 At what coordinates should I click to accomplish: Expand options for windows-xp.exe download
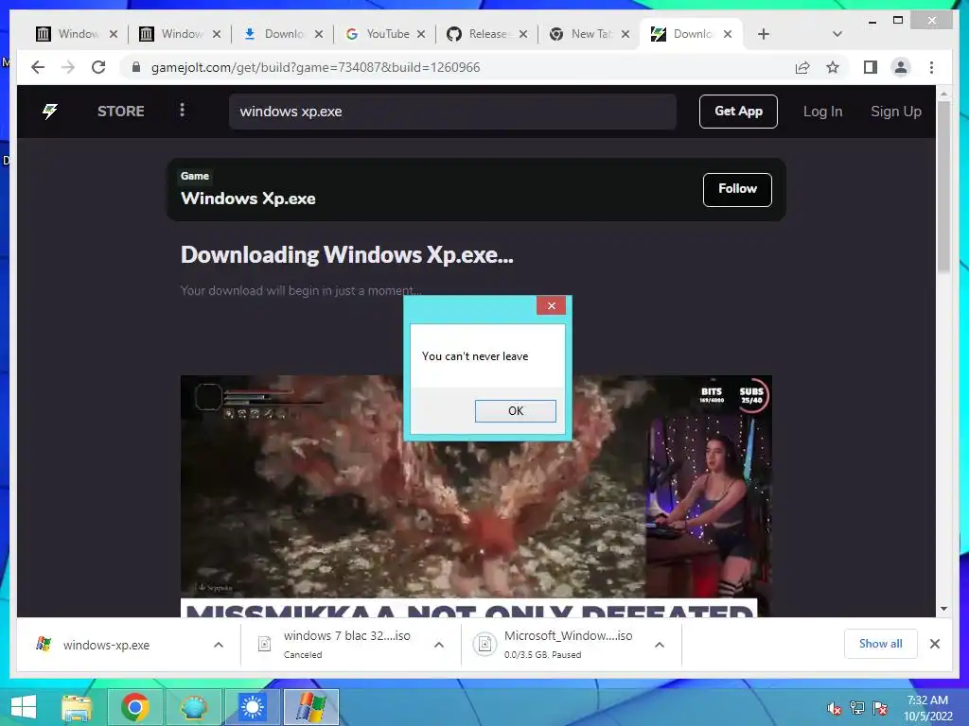(x=219, y=645)
